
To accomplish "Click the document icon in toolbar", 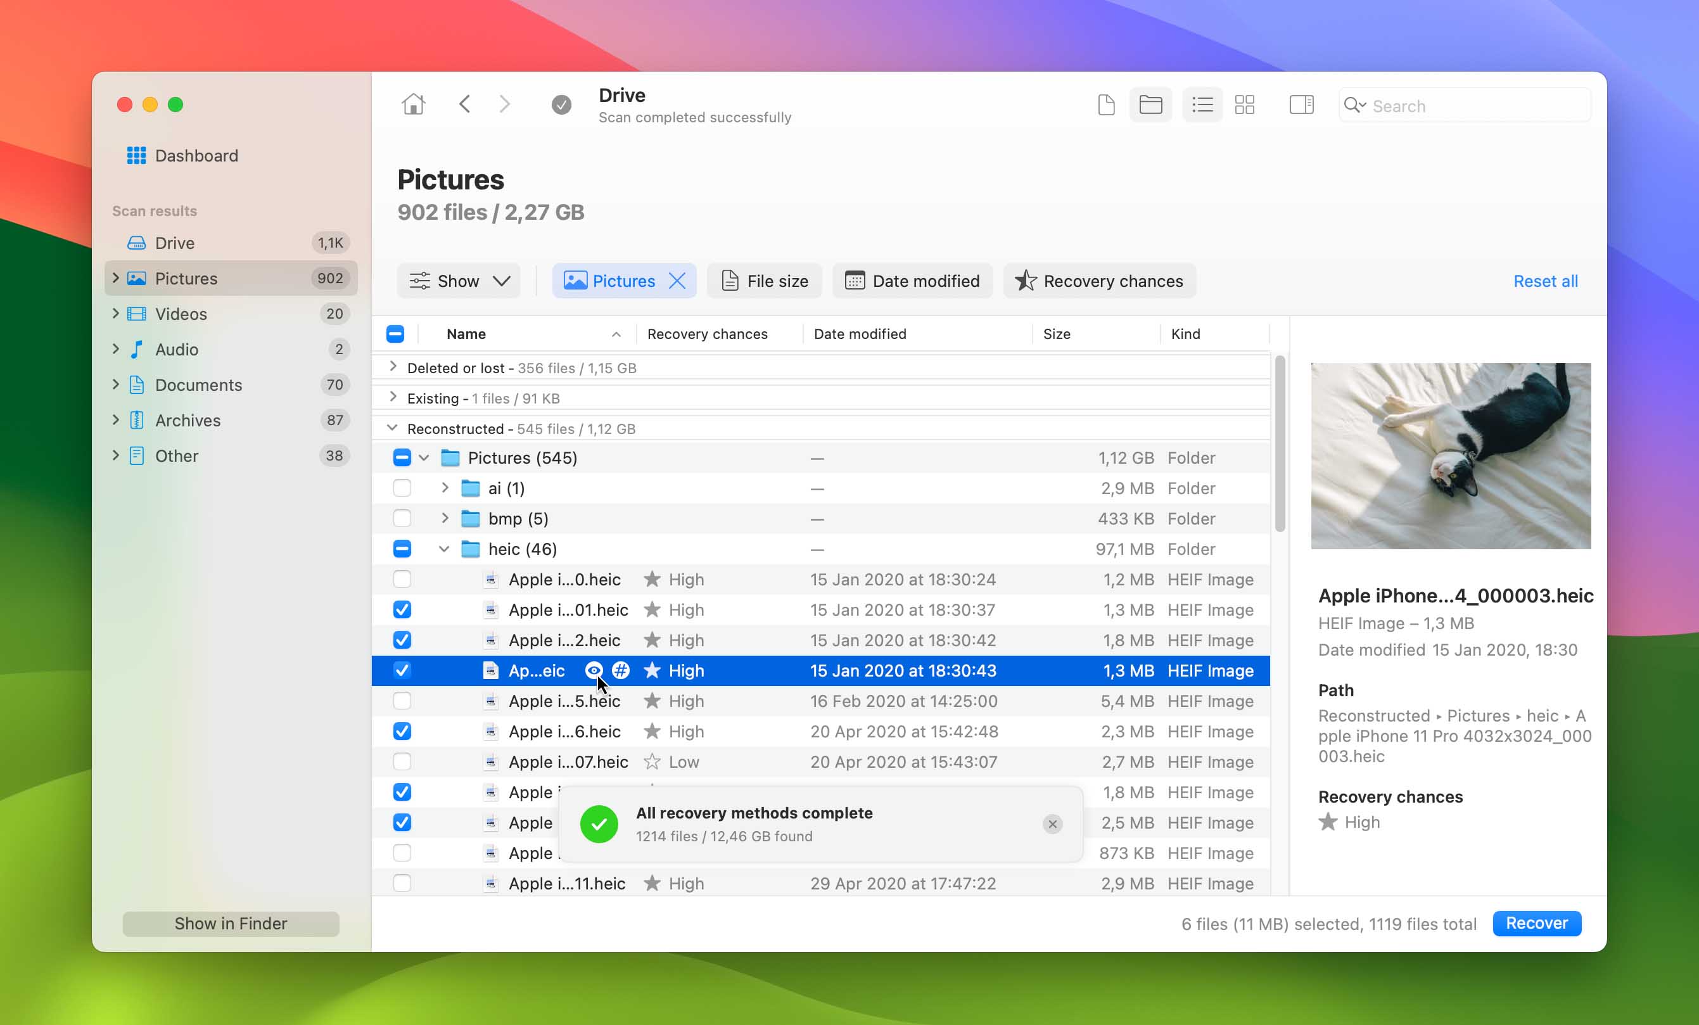I will coord(1105,106).
